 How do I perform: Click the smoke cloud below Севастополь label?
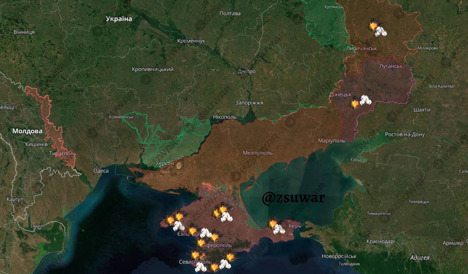tap(200, 268)
